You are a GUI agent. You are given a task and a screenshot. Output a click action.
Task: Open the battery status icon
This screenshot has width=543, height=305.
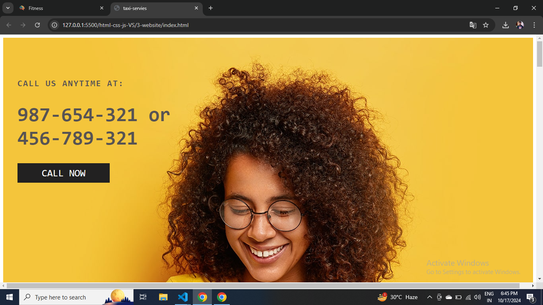click(458, 297)
